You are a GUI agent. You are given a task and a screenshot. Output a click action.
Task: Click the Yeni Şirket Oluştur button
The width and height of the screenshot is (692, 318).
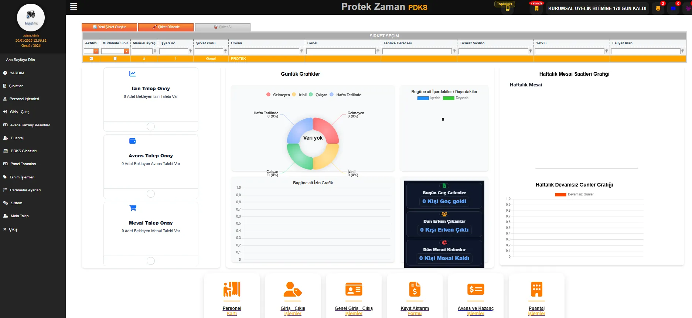coord(109,27)
